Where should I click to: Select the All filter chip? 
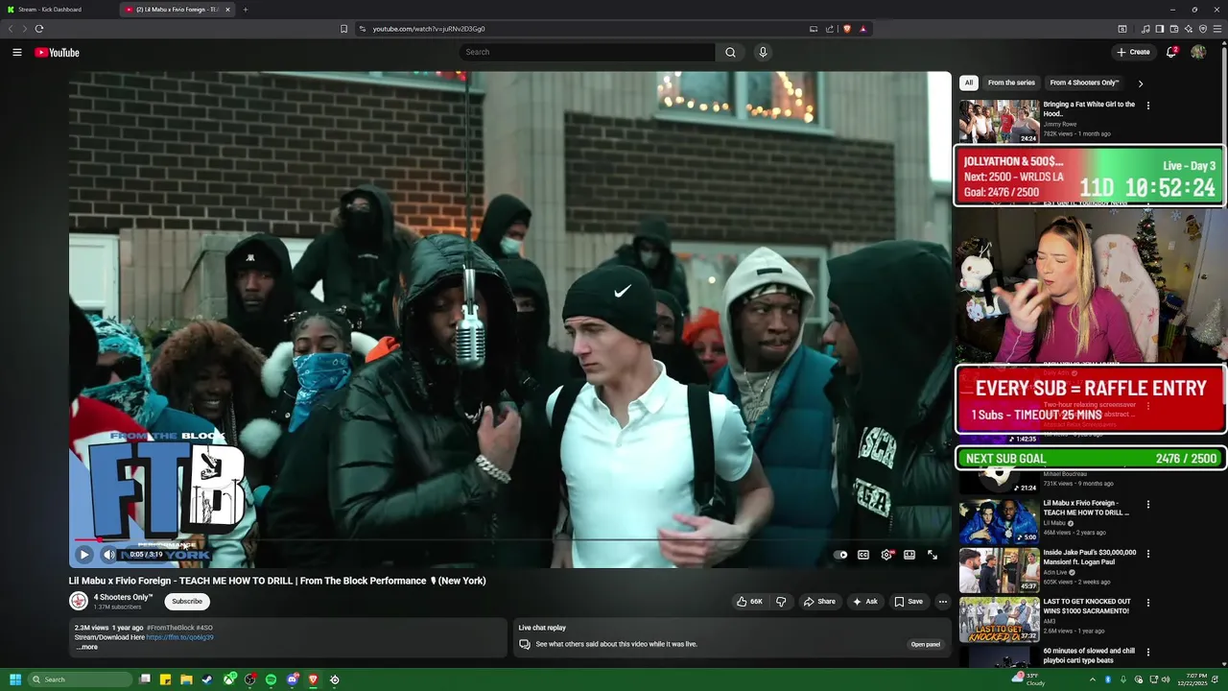click(x=969, y=83)
